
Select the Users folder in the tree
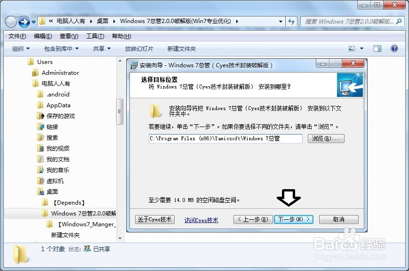tap(45, 62)
